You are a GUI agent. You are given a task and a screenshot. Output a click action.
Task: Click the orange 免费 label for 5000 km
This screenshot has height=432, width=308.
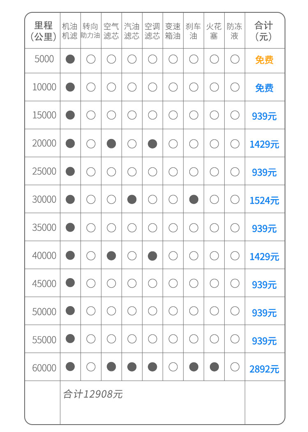[x=264, y=60]
